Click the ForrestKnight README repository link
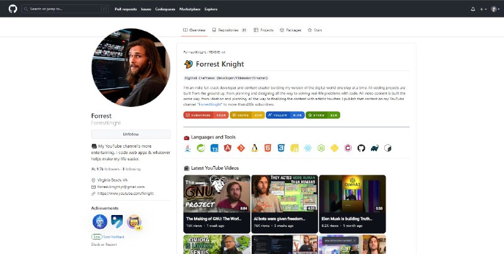504x254 pixels. (204, 52)
